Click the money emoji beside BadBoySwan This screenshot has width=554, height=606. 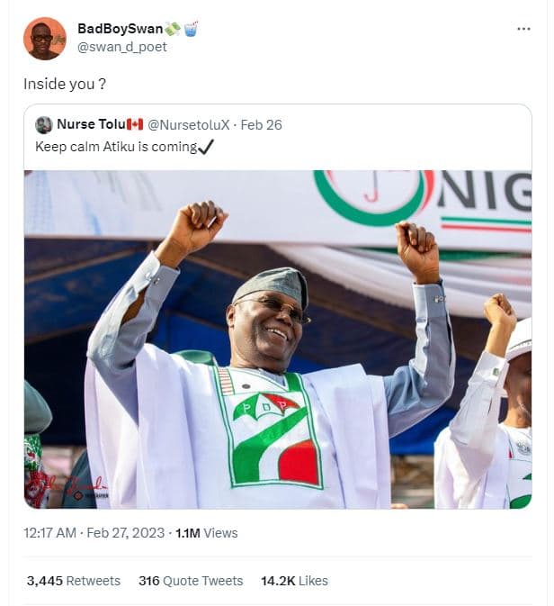[174, 29]
